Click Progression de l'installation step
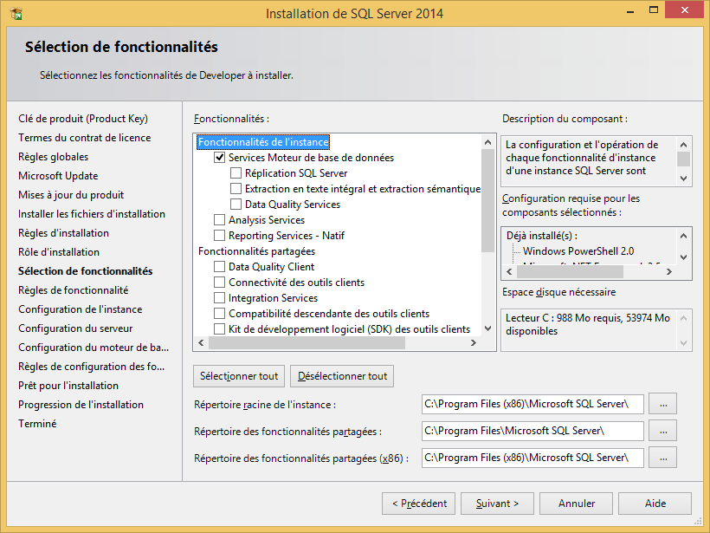 click(81, 404)
